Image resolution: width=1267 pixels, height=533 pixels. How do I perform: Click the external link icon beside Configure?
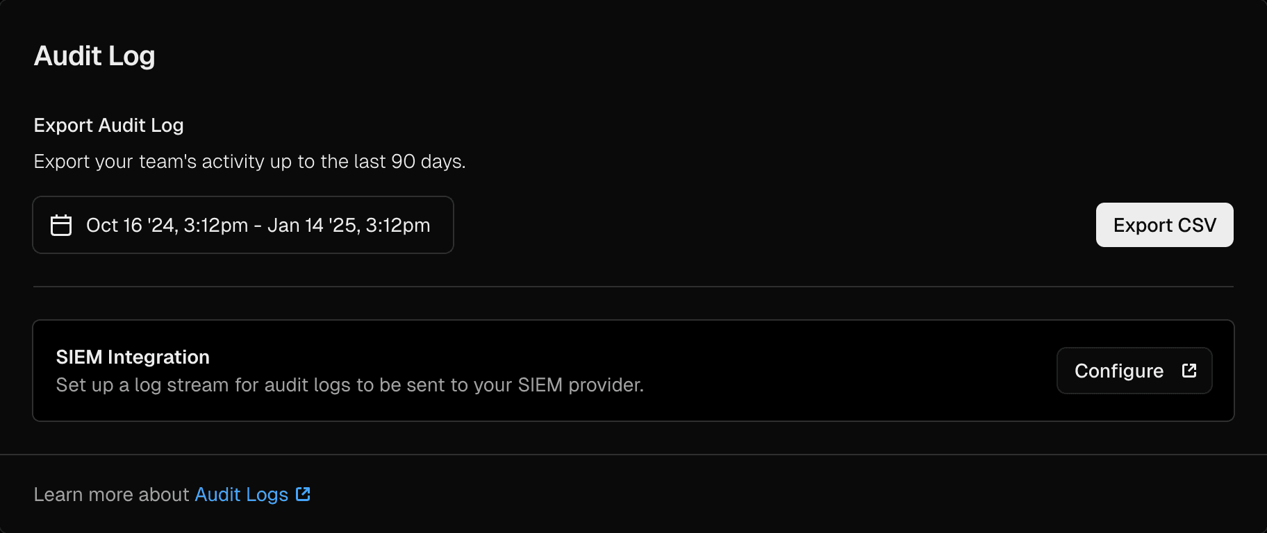(x=1189, y=370)
